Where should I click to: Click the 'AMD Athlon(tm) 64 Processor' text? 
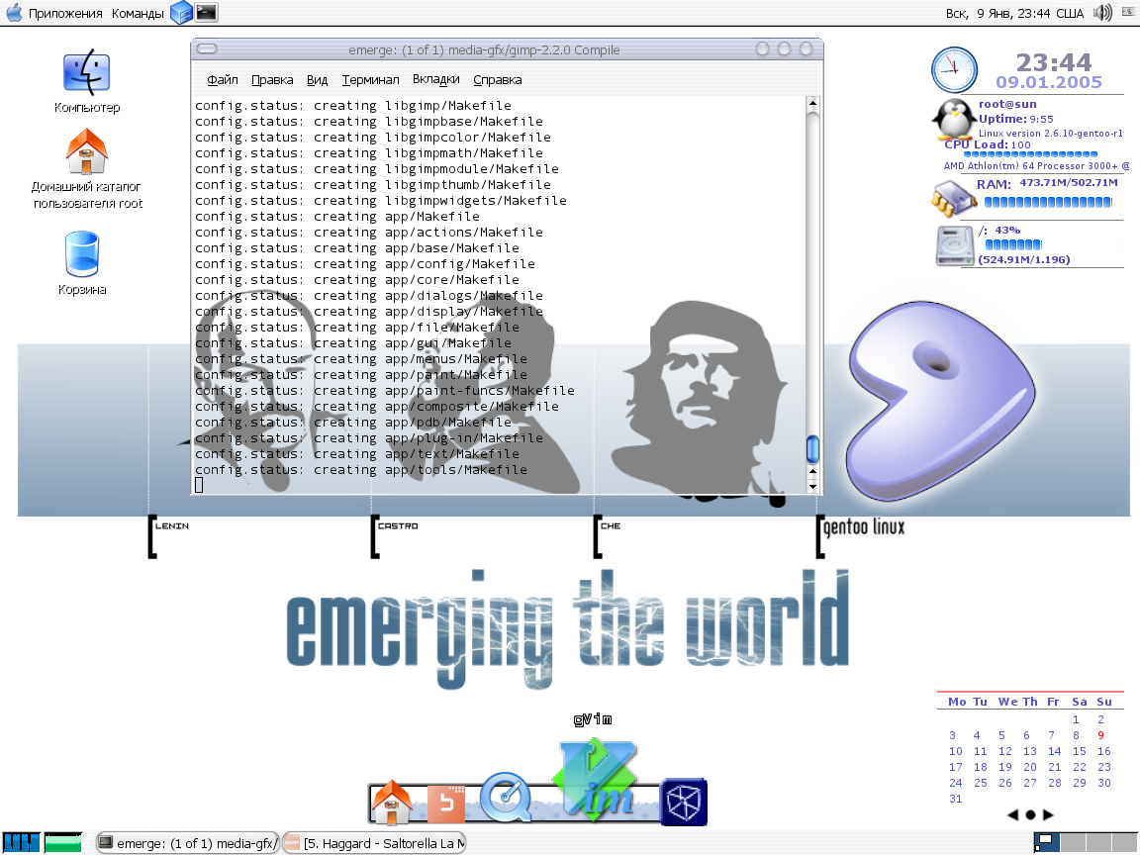pos(1036,166)
